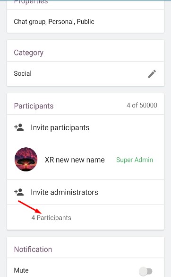Click the Participants section header
Image resolution: width=171 pixels, height=277 pixels.
tap(34, 106)
